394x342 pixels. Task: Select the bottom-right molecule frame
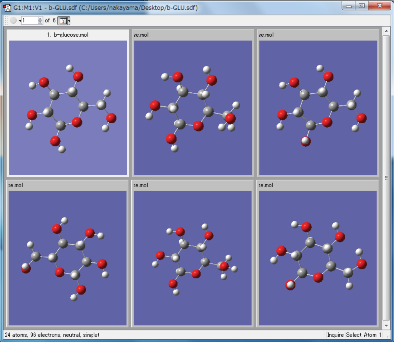click(x=318, y=258)
